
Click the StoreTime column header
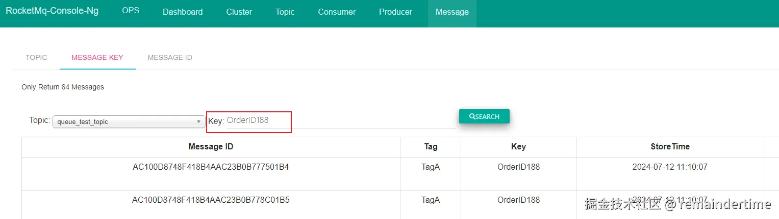(x=670, y=147)
